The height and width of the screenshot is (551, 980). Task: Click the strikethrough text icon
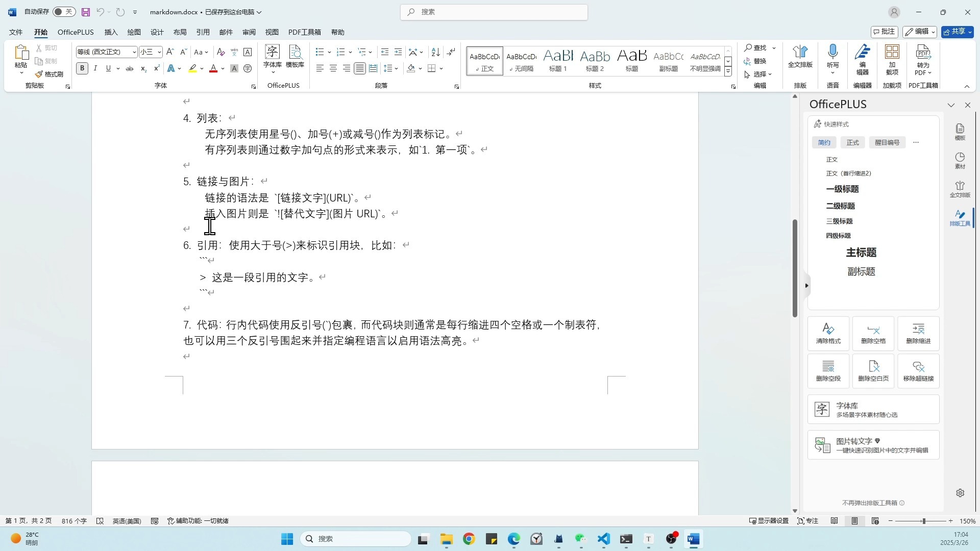click(130, 68)
